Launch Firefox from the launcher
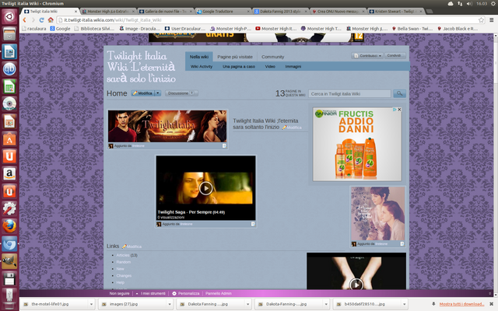Image resolution: width=498 pixels, height=311 pixels. (9, 226)
